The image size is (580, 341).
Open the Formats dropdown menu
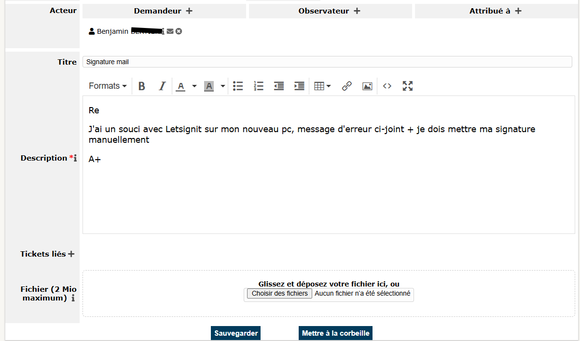click(108, 86)
